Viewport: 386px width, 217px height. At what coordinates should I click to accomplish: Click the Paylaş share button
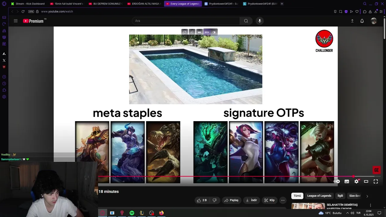pyautogui.click(x=231, y=200)
